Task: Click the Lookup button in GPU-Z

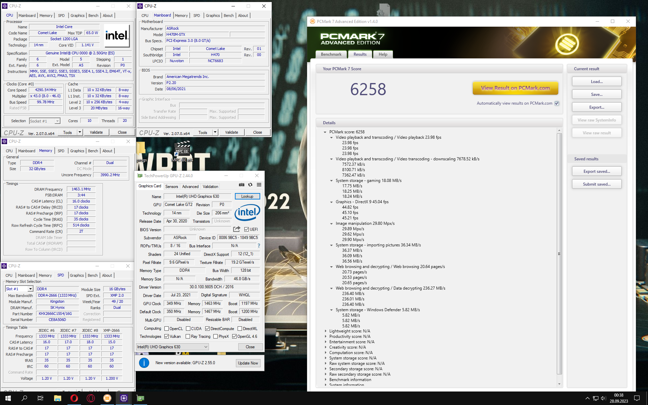Action: tap(247, 196)
